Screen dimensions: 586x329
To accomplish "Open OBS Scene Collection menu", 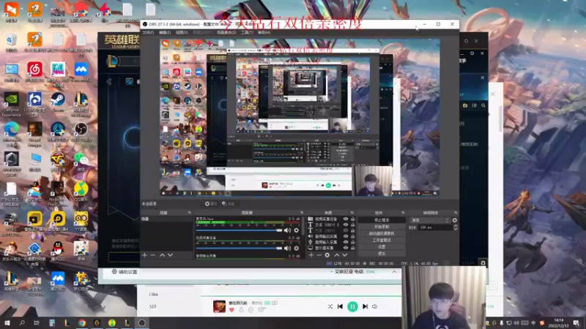I will pos(226,33).
